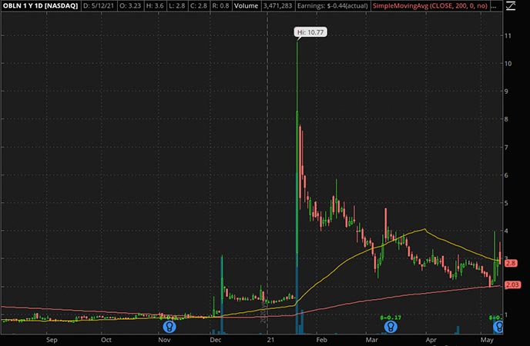530x346 pixels.
Task: Click the Dec label on time axis
Action: click(216, 340)
